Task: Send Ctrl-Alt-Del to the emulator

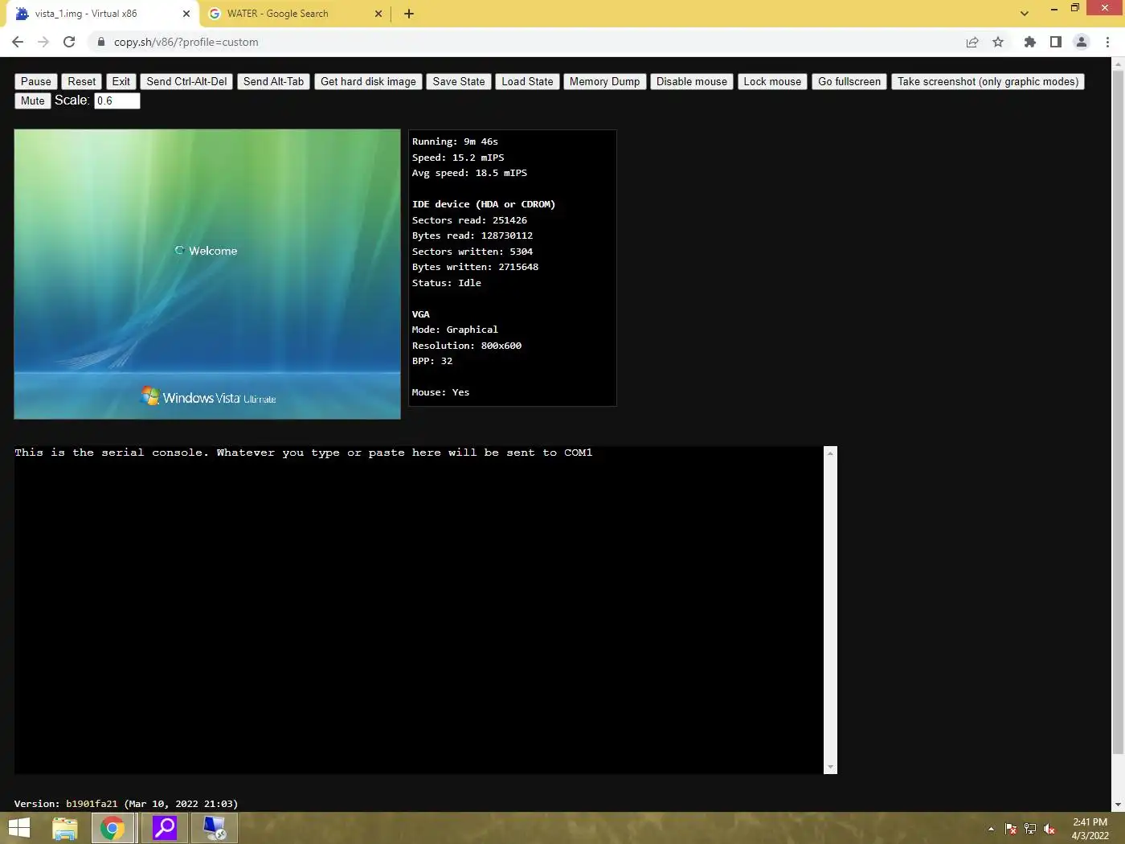Action: (x=186, y=81)
